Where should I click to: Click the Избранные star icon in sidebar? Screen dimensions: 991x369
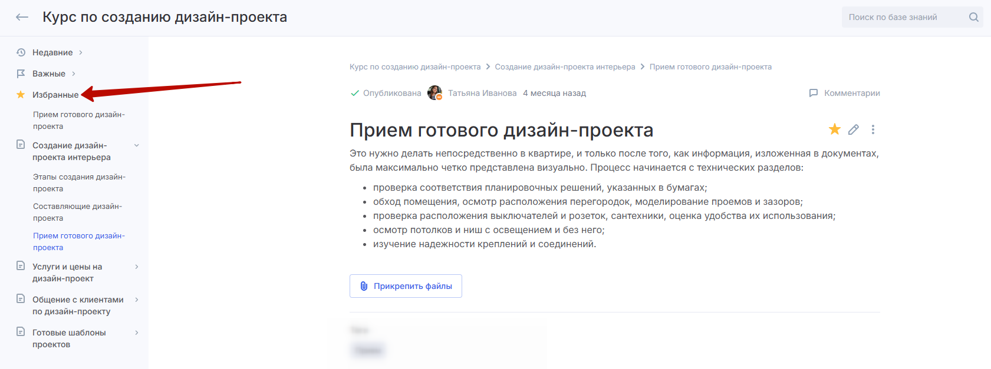coord(21,95)
